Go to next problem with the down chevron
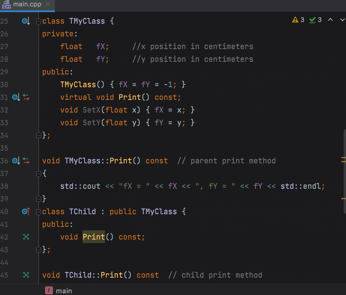346x295 pixels. [x=342, y=20]
